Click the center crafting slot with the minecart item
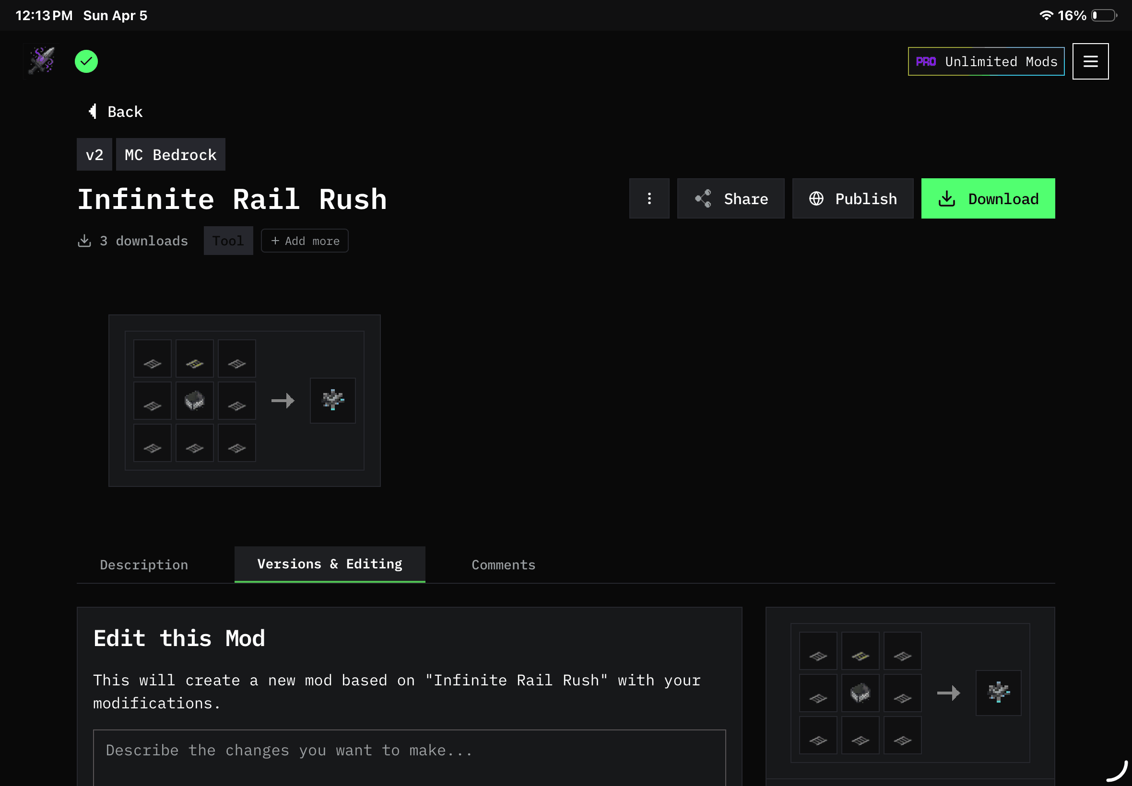 pos(194,400)
